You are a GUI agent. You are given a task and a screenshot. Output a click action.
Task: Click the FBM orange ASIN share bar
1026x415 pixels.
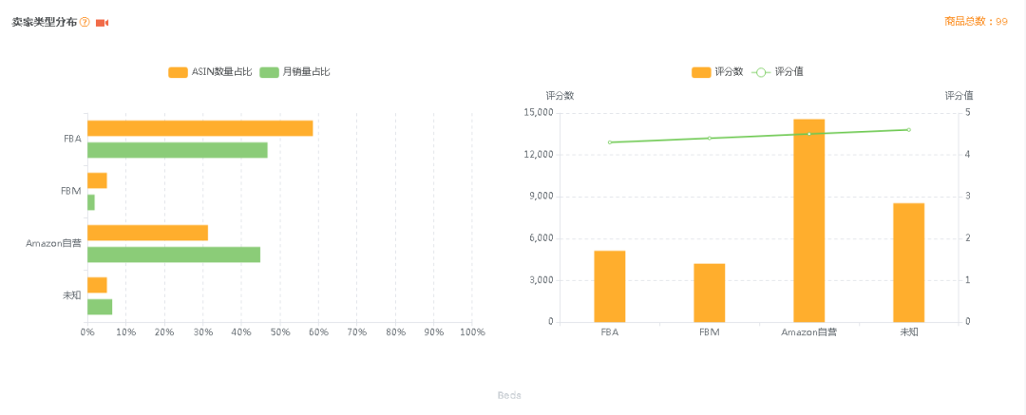coord(97,180)
